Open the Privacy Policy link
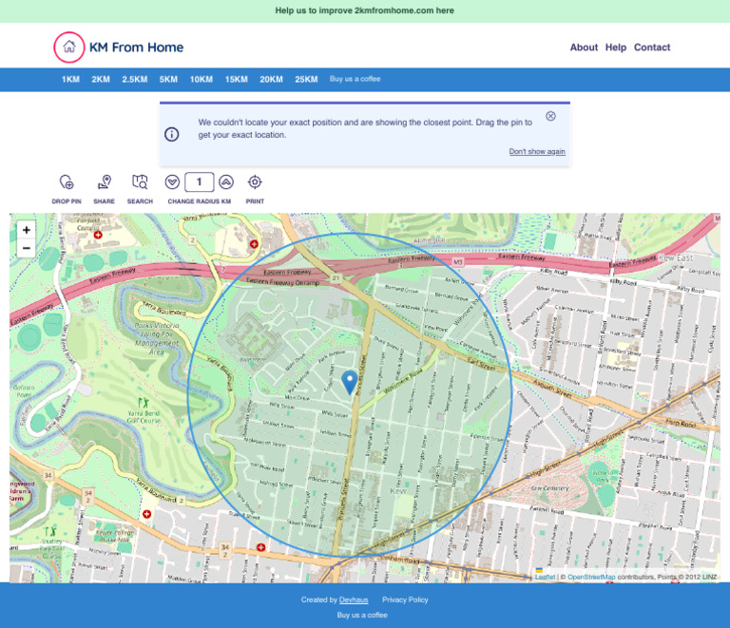 [405, 600]
